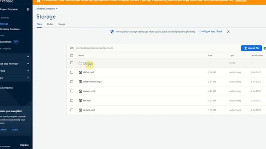Click the new folder icon beside Upload file

tap(265, 48)
